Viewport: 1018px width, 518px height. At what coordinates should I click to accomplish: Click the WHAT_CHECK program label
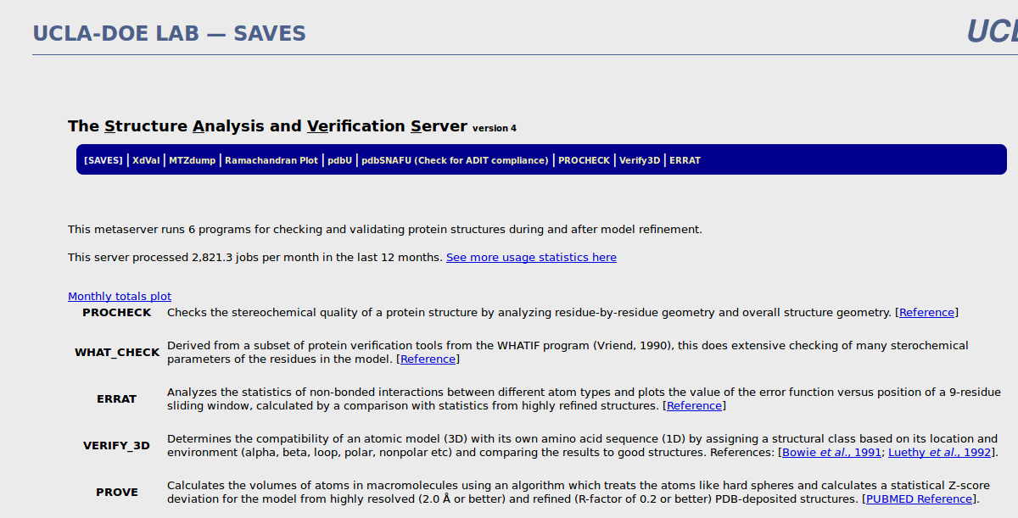tap(117, 352)
